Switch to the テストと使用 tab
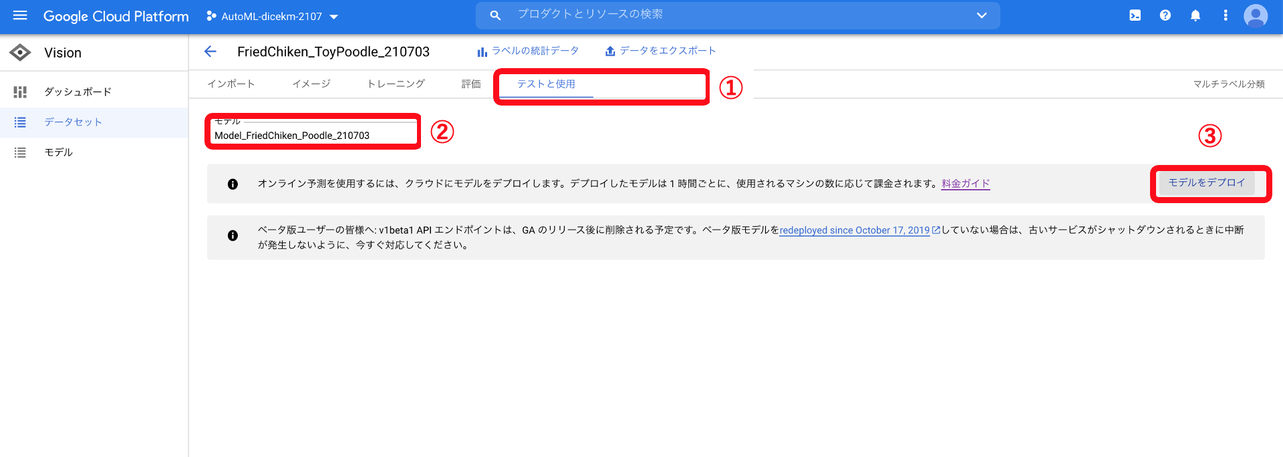The width and height of the screenshot is (1283, 457). pos(546,84)
